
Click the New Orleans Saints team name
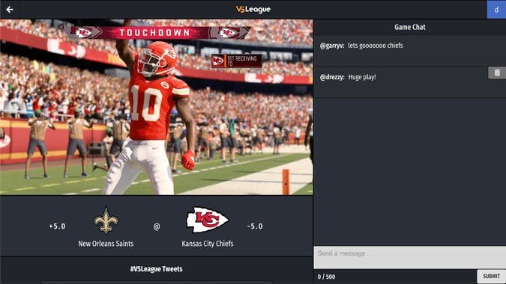click(x=106, y=244)
